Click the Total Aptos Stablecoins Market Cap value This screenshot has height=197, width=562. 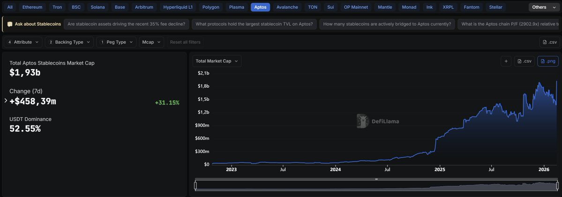(x=25, y=73)
